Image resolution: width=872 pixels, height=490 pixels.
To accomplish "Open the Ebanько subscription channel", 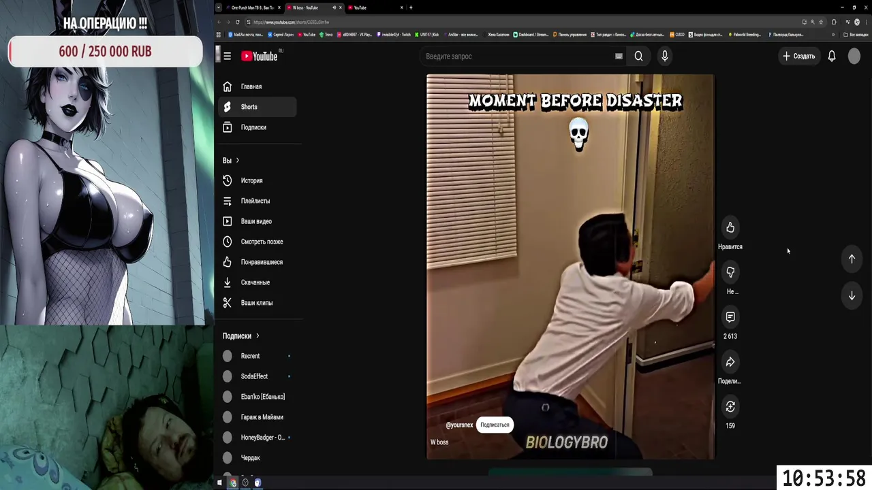I will (257, 397).
